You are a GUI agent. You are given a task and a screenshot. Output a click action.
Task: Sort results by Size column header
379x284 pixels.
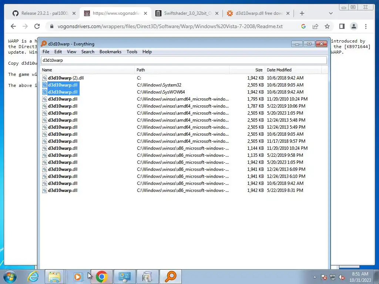tap(247, 70)
